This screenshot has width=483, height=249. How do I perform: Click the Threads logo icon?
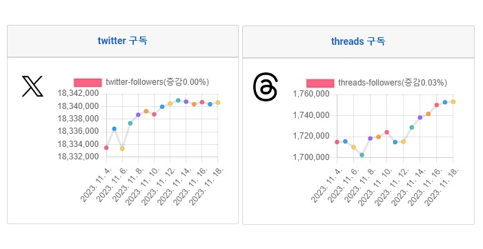265,86
